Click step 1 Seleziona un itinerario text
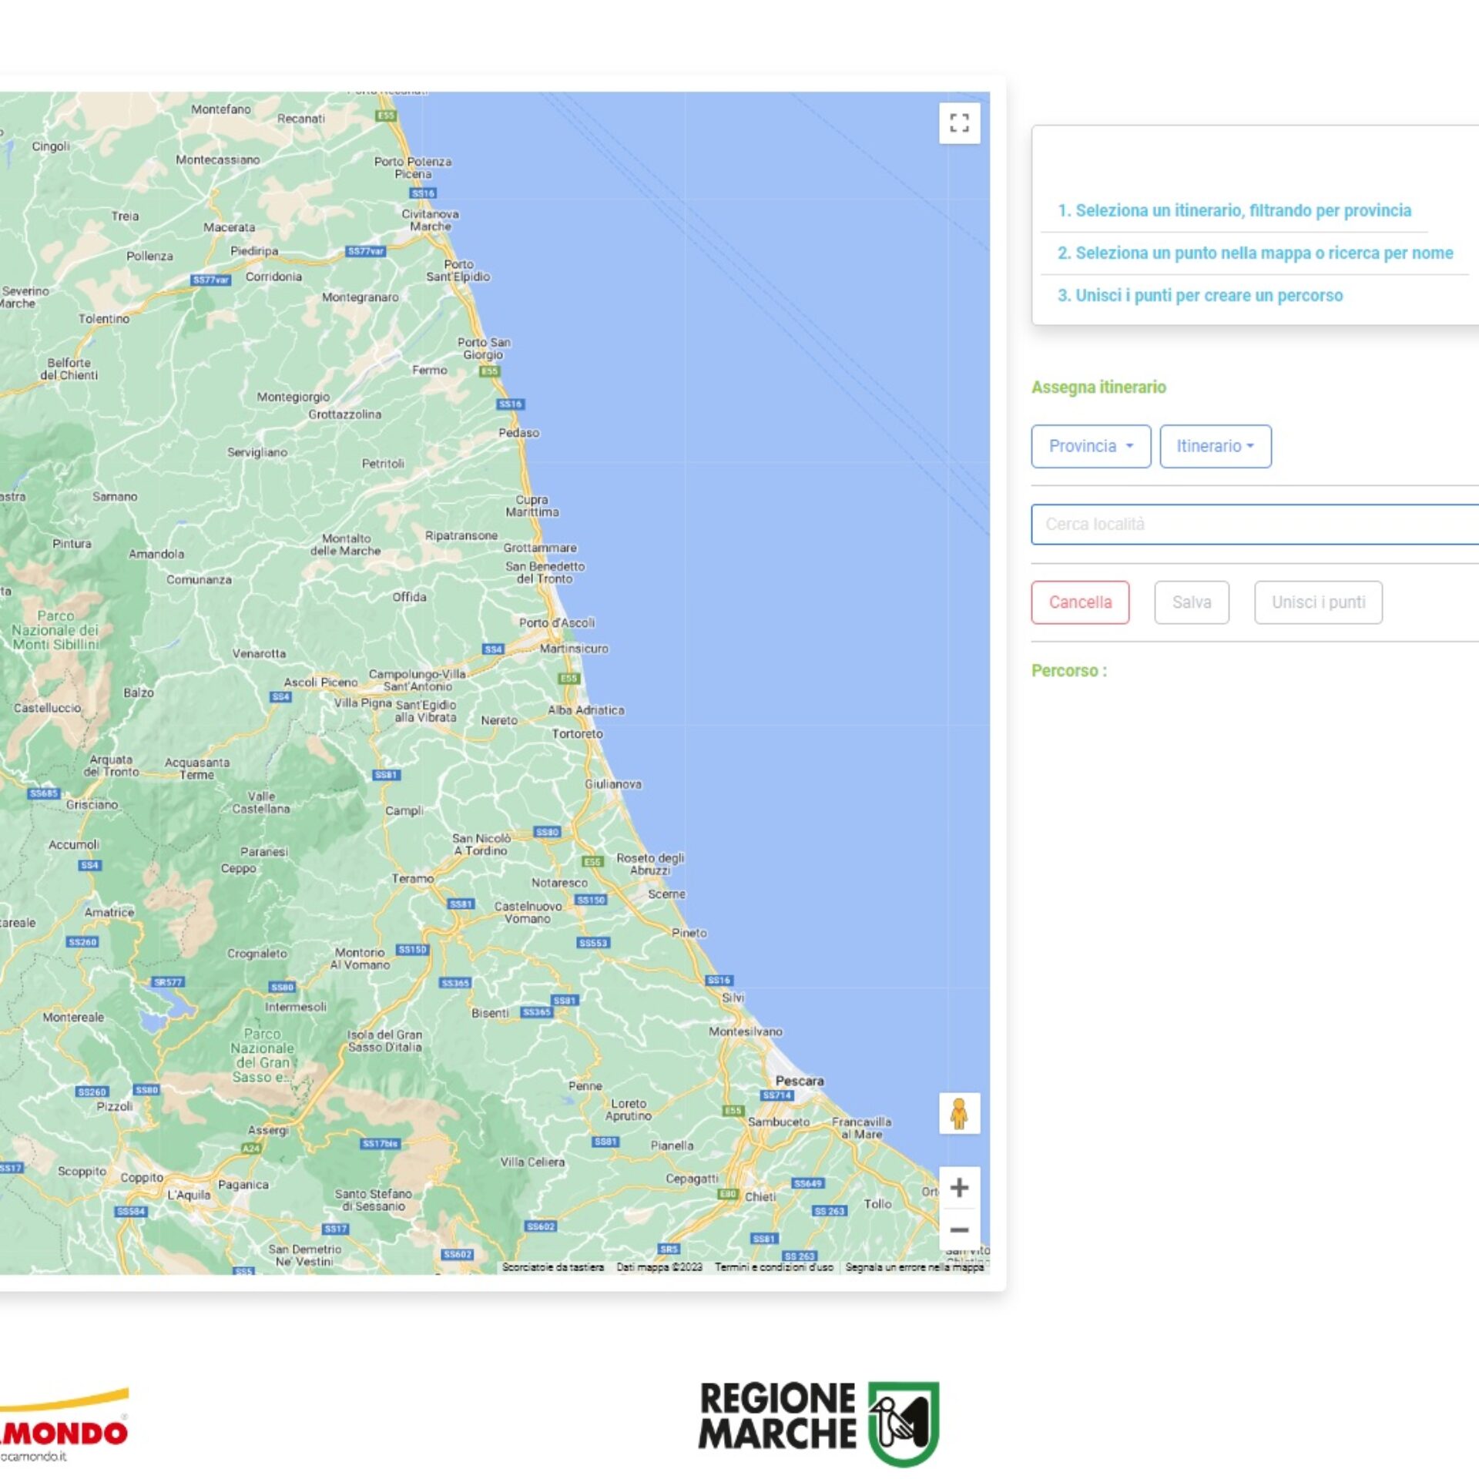Image resolution: width=1479 pixels, height=1479 pixels. [x=1234, y=210]
